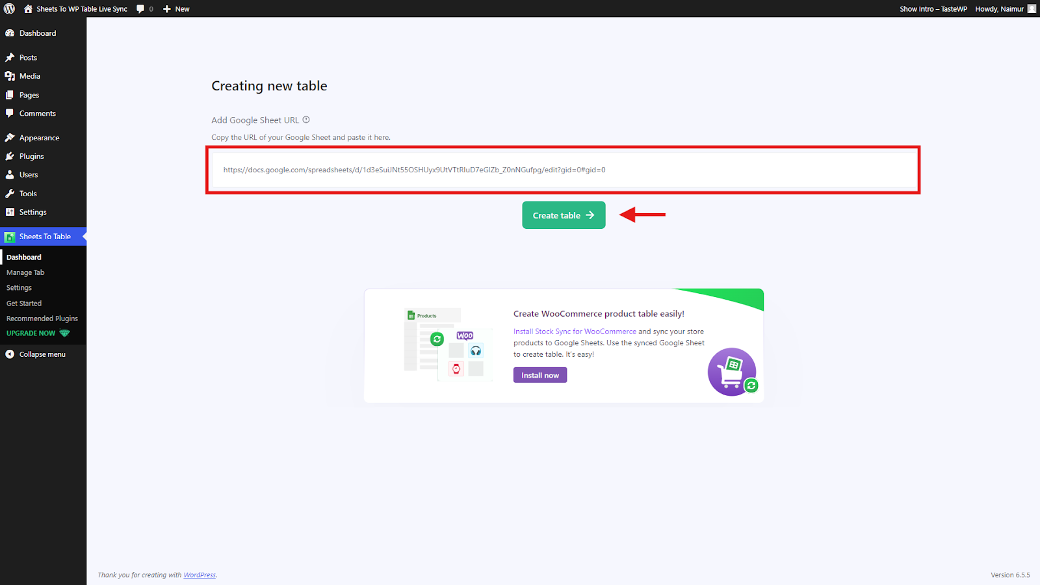Image resolution: width=1040 pixels, height=585 pixels.
Task: Click the Collapse menu arrow icon
Action: 10,354
